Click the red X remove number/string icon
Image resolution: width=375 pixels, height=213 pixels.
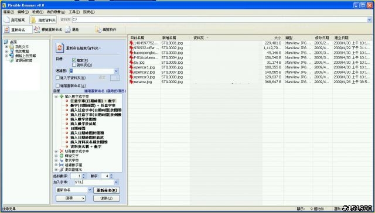[62, 151]
